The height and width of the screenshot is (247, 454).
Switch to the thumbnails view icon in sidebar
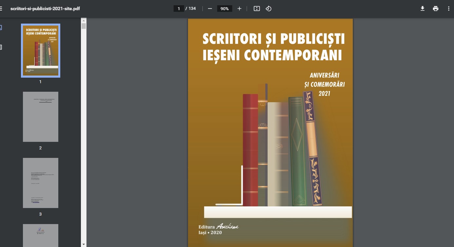point(1,28)
